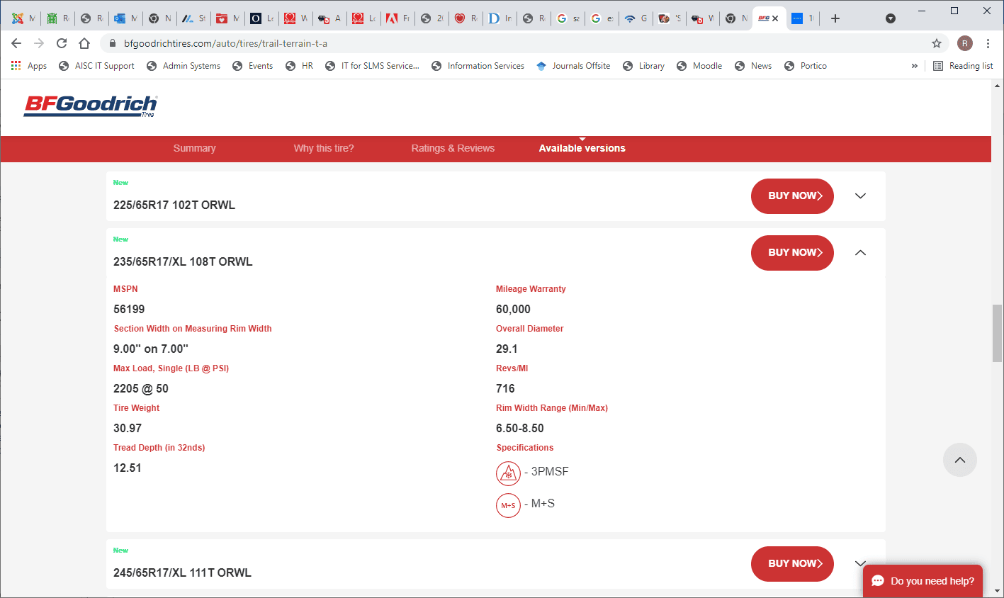Viewport: 1004px width, 598px height.
Task: Expand the 245/65R17/XL 111T ORWL details
Action: coord(860,564)
